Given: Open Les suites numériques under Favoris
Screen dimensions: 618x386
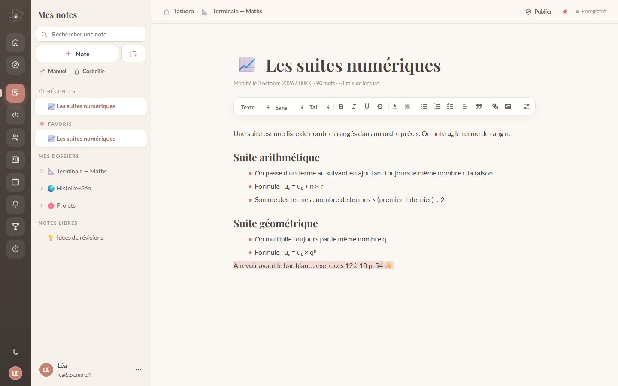Looking at the screenshot, I should tap(91, 139).
